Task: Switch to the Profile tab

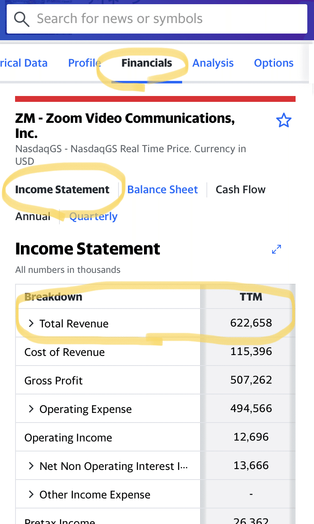Action: (85, 63)
